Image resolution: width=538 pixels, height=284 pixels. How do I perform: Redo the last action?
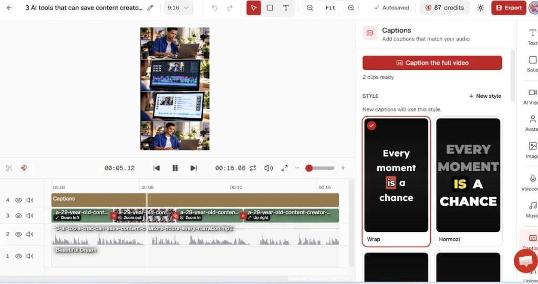tap(230, 7)
